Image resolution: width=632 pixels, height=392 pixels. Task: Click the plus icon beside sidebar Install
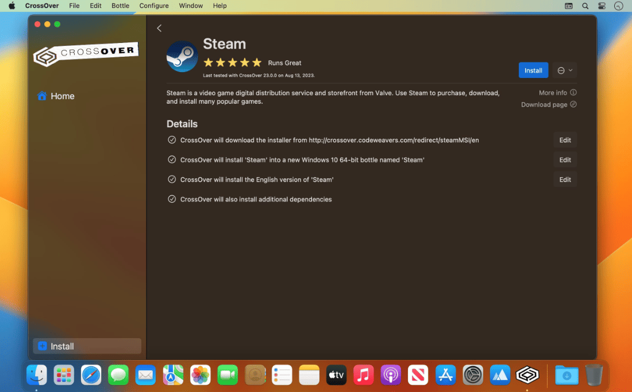[43, 346]
